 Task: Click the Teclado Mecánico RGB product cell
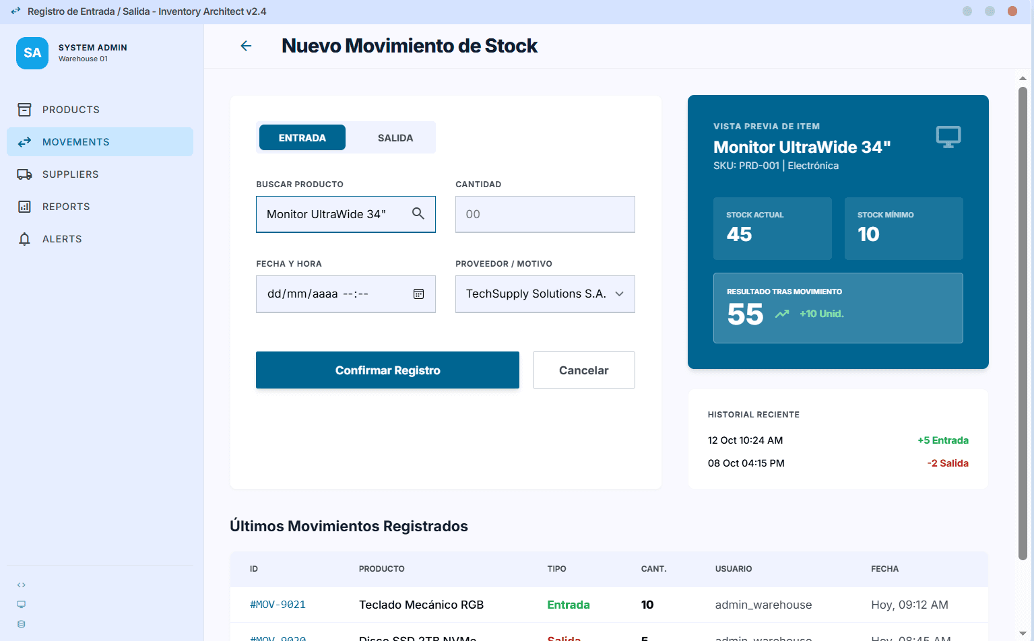click(422, 605)
